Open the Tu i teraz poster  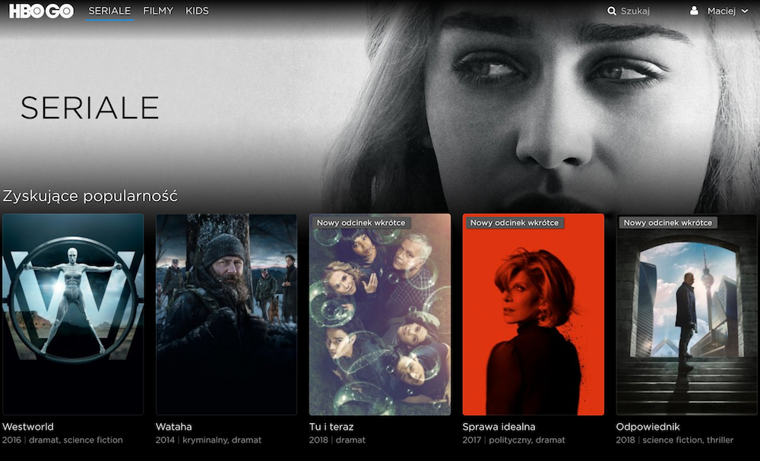pyautogui.click(x=380, y=314)
